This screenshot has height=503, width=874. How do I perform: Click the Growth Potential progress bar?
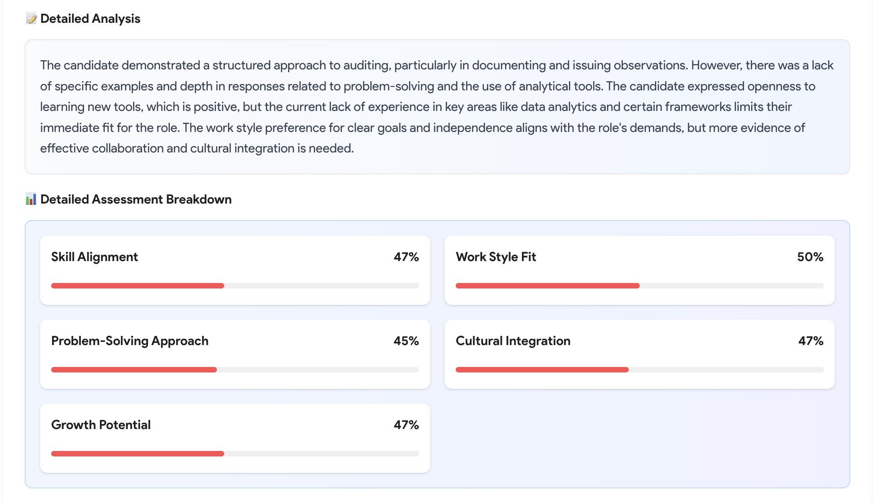click(235, 454)
